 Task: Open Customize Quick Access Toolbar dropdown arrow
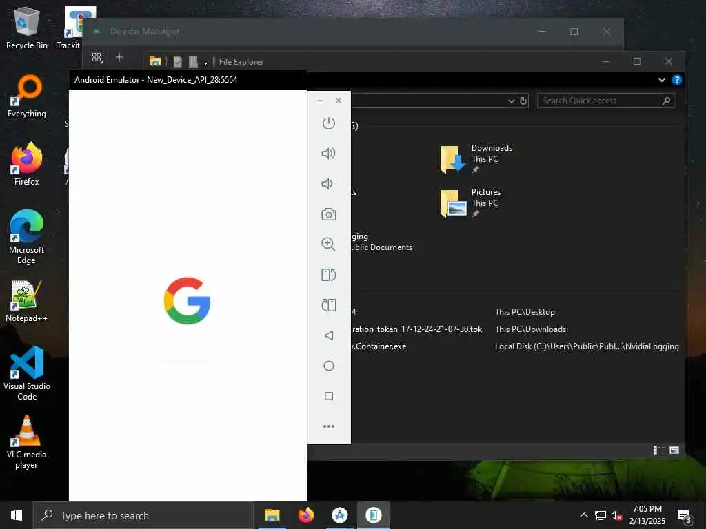[x=205, y=63]
